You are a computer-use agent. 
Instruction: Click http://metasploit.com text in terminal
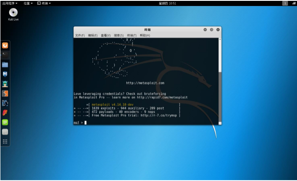tap(145, 83)
